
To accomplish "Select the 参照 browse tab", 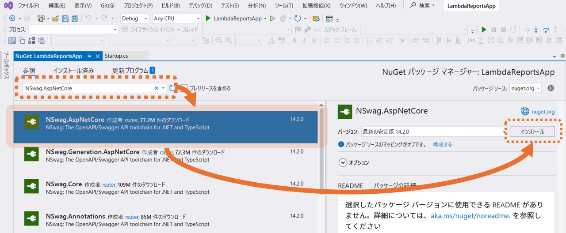I will pos(29,71).
